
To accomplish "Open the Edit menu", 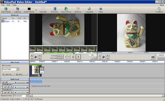I will point(9,5).
